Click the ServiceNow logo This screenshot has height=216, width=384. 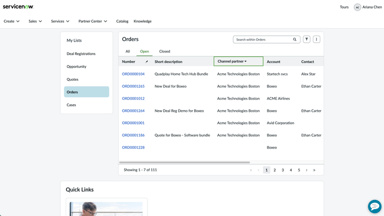tap(18, 6)
